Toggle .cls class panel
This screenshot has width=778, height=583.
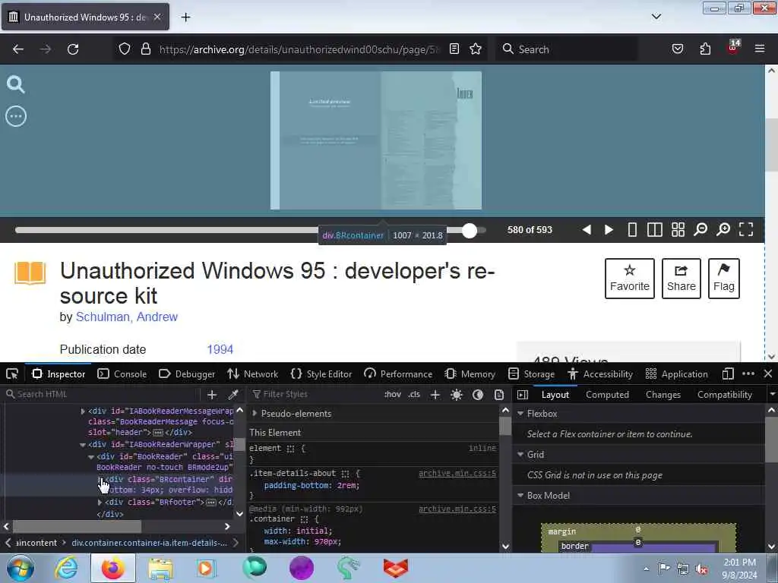414,395
